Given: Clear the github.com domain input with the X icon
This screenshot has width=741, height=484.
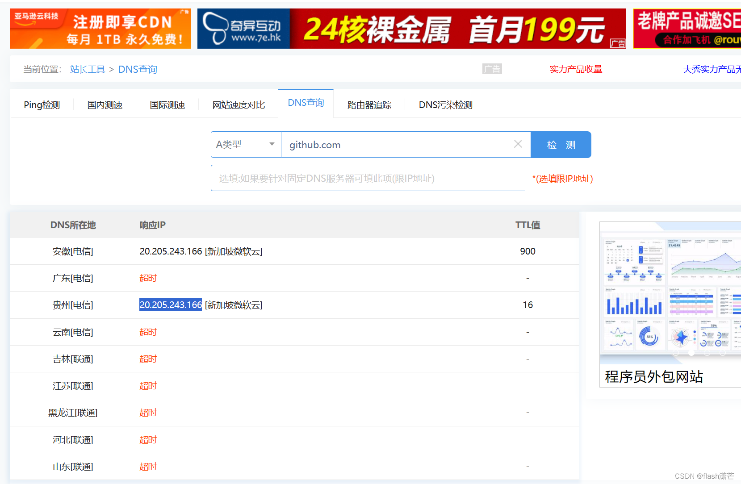Looking at the screenshot, I should (x=518, y=144).
